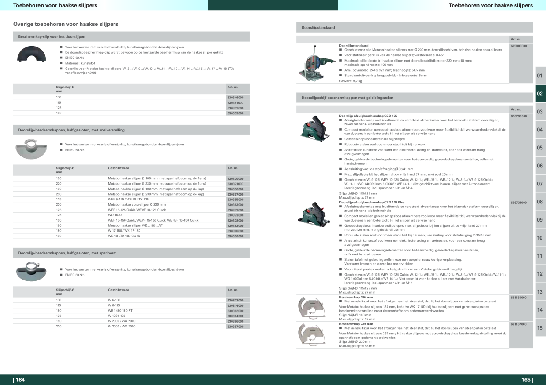
Task: Select article number 630387000
Action: coord(235,327)
